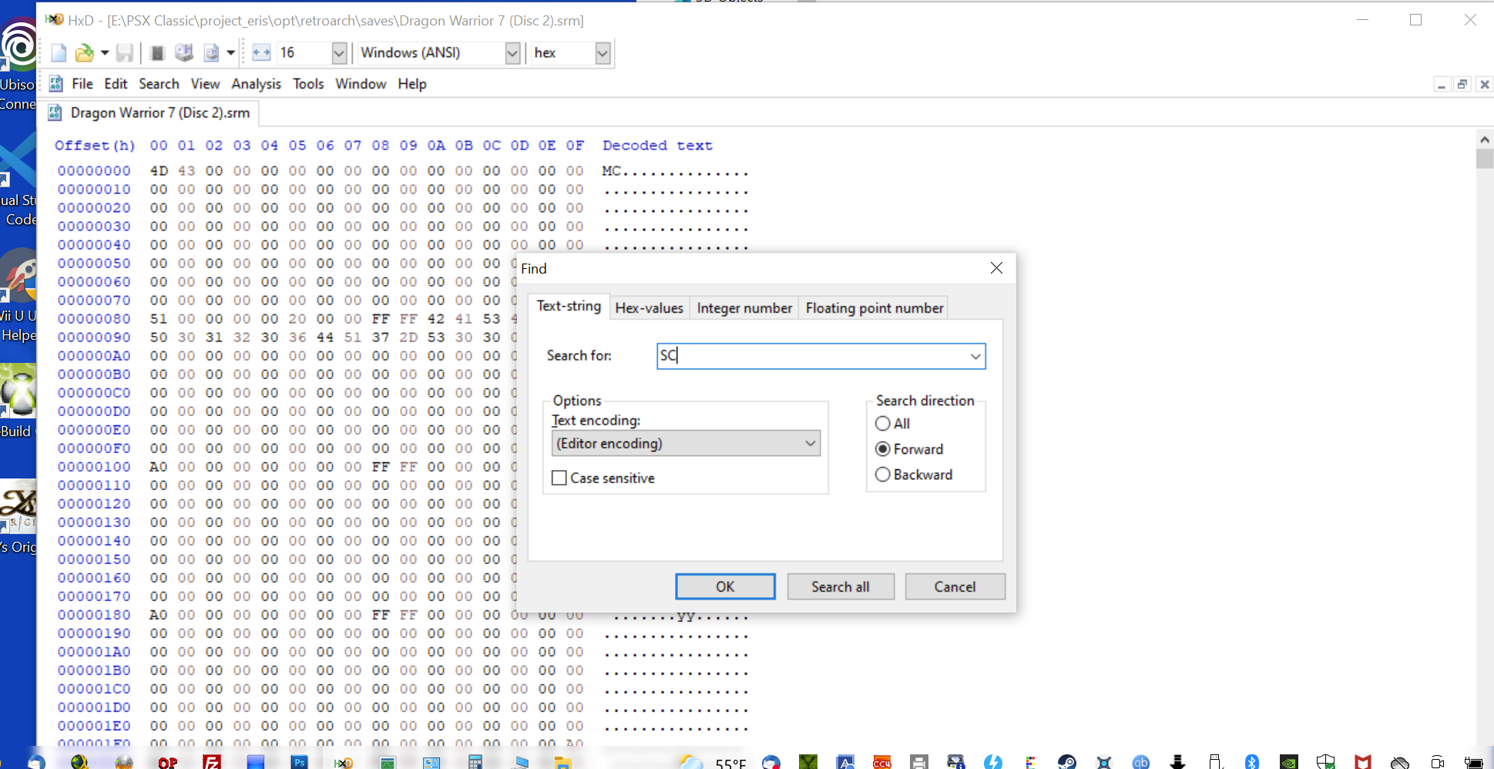This screenshot has height=769, width=1494.
Task: Open the Search menu
Action: click(159, 83)
